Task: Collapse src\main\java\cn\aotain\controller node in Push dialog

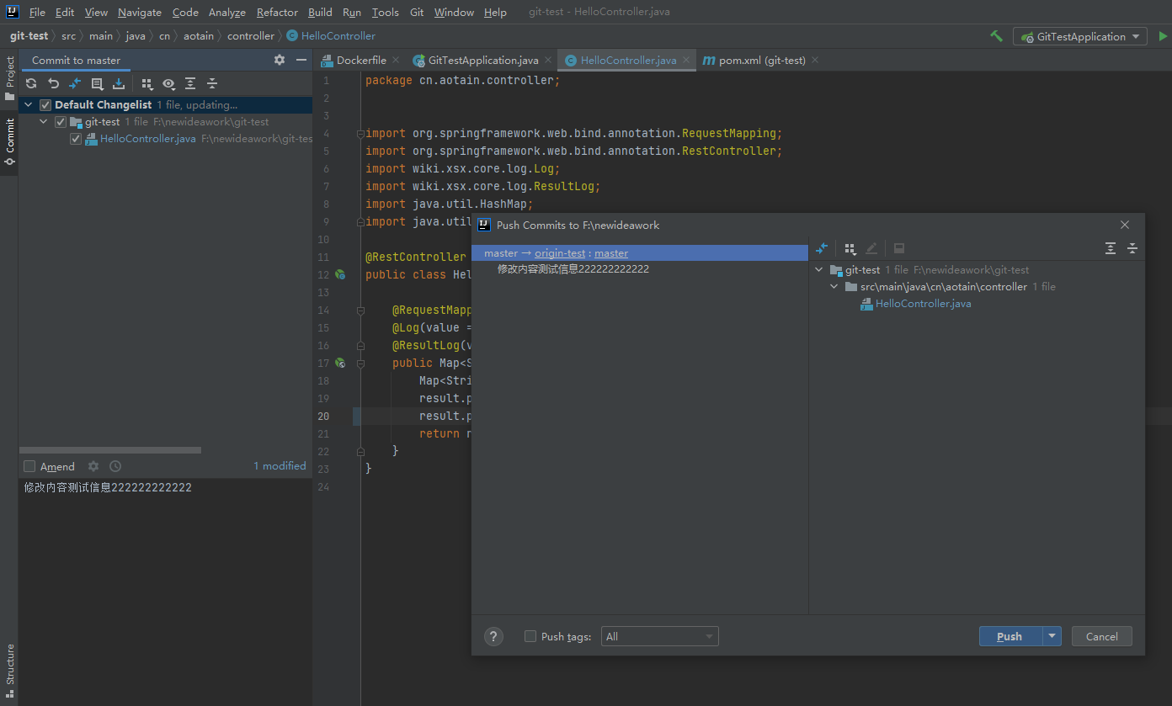Action: (834, 287)
